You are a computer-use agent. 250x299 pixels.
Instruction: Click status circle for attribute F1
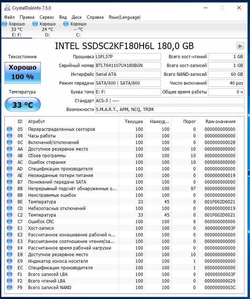point(10,274)
